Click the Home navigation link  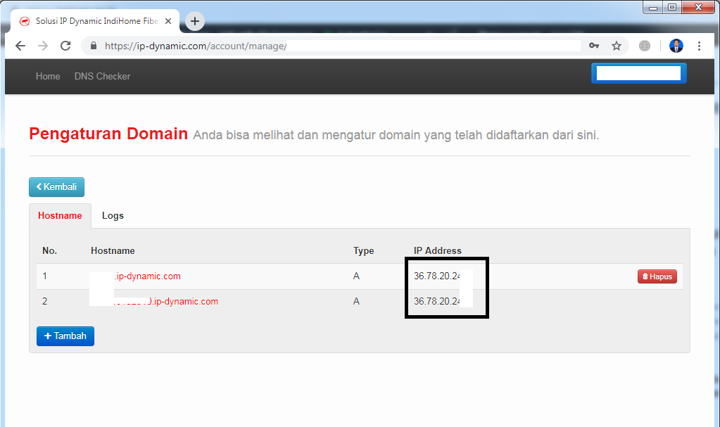48,76
